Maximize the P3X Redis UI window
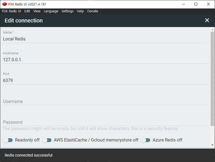The width and height of the screenshot is (215, 162). [x=196, y=4]
